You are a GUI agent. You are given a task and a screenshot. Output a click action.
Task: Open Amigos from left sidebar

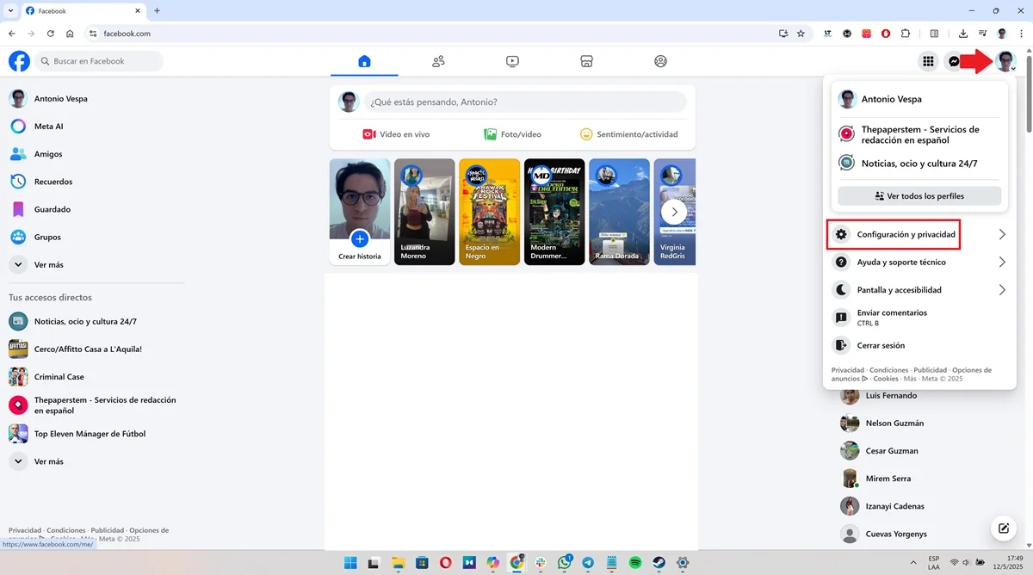(x=95, y=153)
